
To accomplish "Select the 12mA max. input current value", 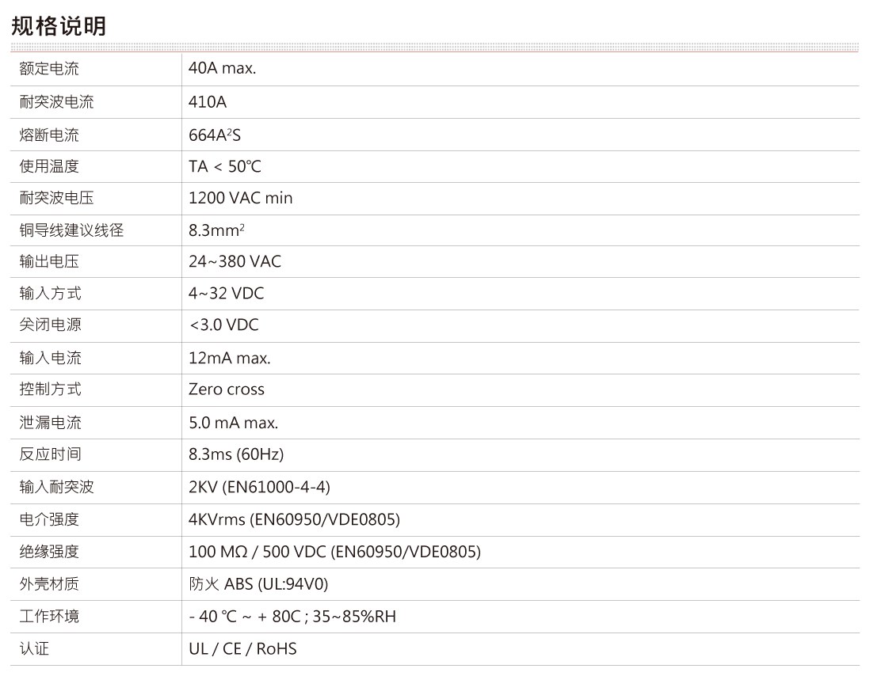I will [229, 358].
